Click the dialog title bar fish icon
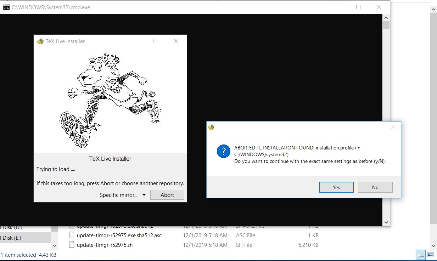The height and width of the screenshot is (261, 437). pyautogui.click(x=211, y=127)
